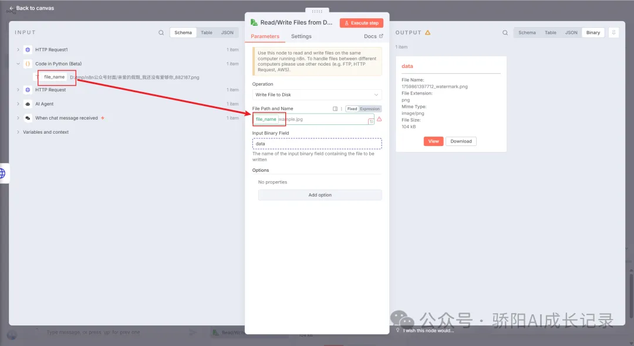Open the Operation dropdown Write File to Disk

(x=317, y=94)
